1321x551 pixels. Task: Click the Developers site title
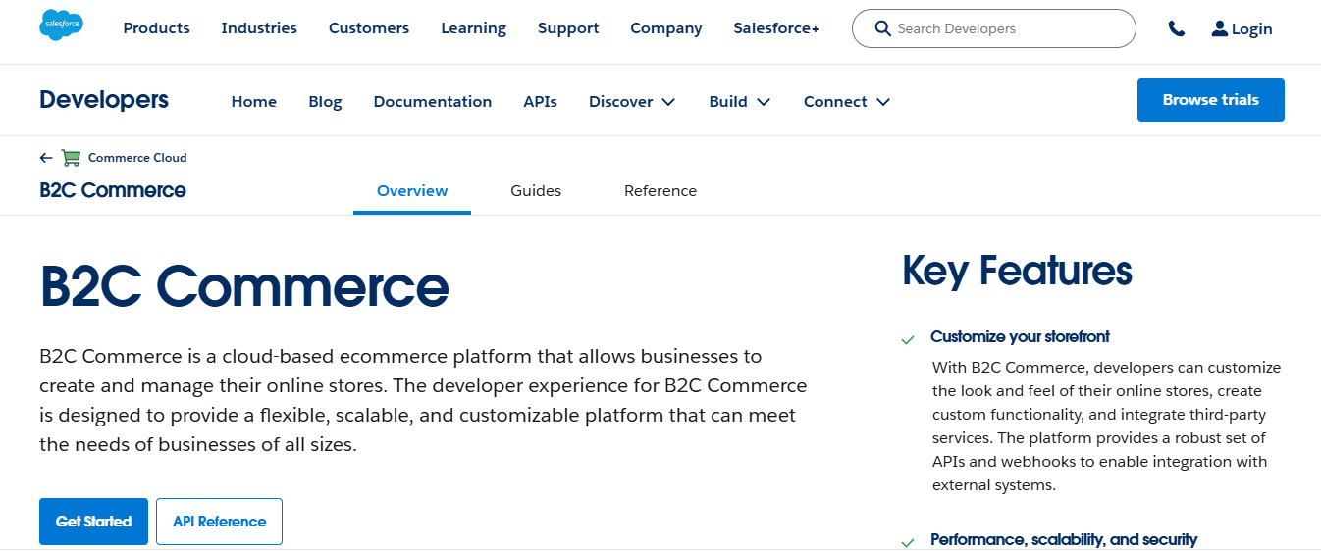[104, 100]
